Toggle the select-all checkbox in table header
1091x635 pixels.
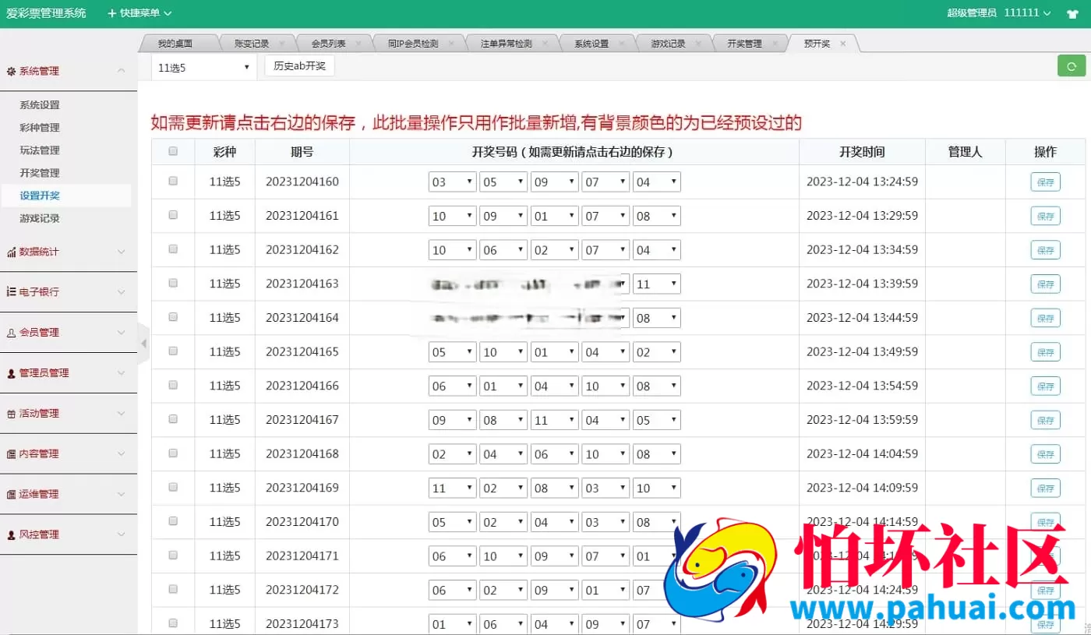pyautogui.click(x=172, y=152)
